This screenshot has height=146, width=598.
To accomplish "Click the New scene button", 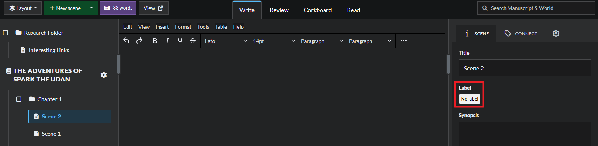I will click(x=65, y=8).
